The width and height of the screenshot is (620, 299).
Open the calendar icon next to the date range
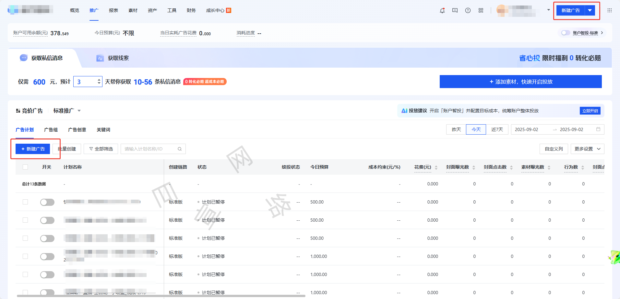point(599,129)
